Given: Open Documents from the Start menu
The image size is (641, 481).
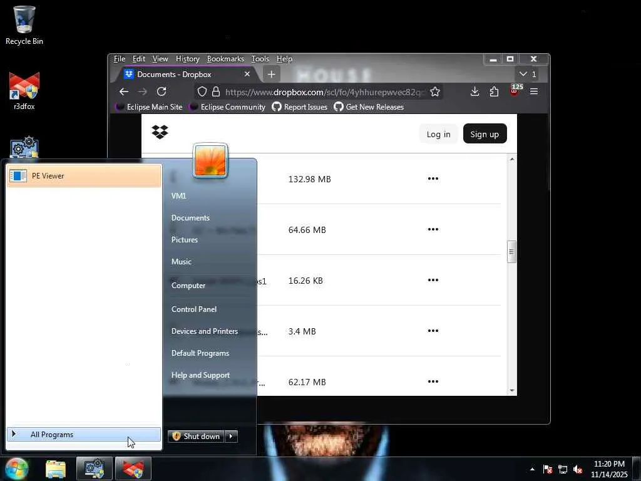Looking at the screenshot, I should coord(190,217).
